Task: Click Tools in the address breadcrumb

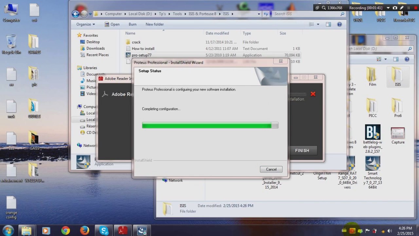Action: pos(177,14)
